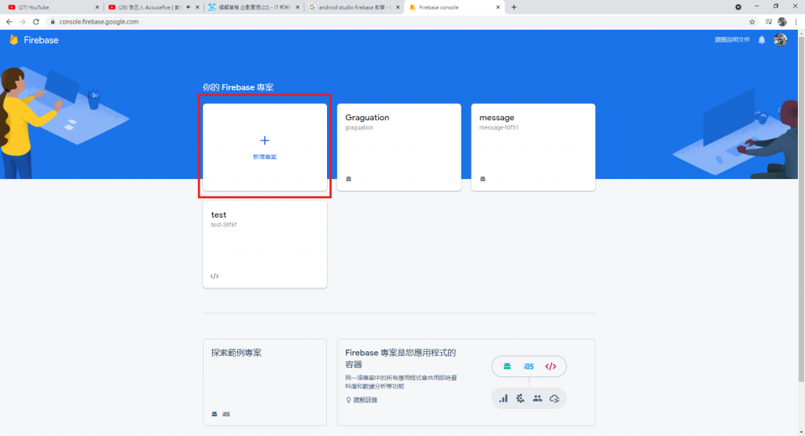Click the web code icon on test card
The height and width of the screenshot is (436, 805).
click(215, 276)
